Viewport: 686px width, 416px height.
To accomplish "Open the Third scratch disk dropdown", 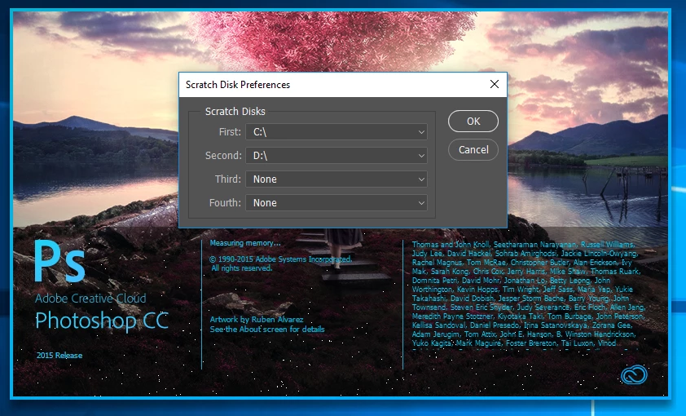I will pos(336,179).
